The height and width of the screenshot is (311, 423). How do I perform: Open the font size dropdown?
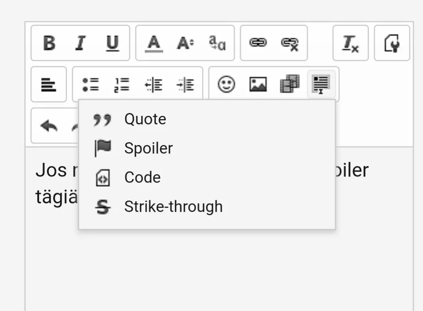click(x=185, y=43)
